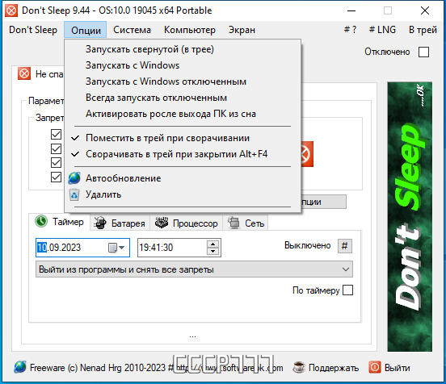Screen dimensions: 446x384
Task: Click the green clock icon on Таймер tab
Action: (x=41, y=221)
